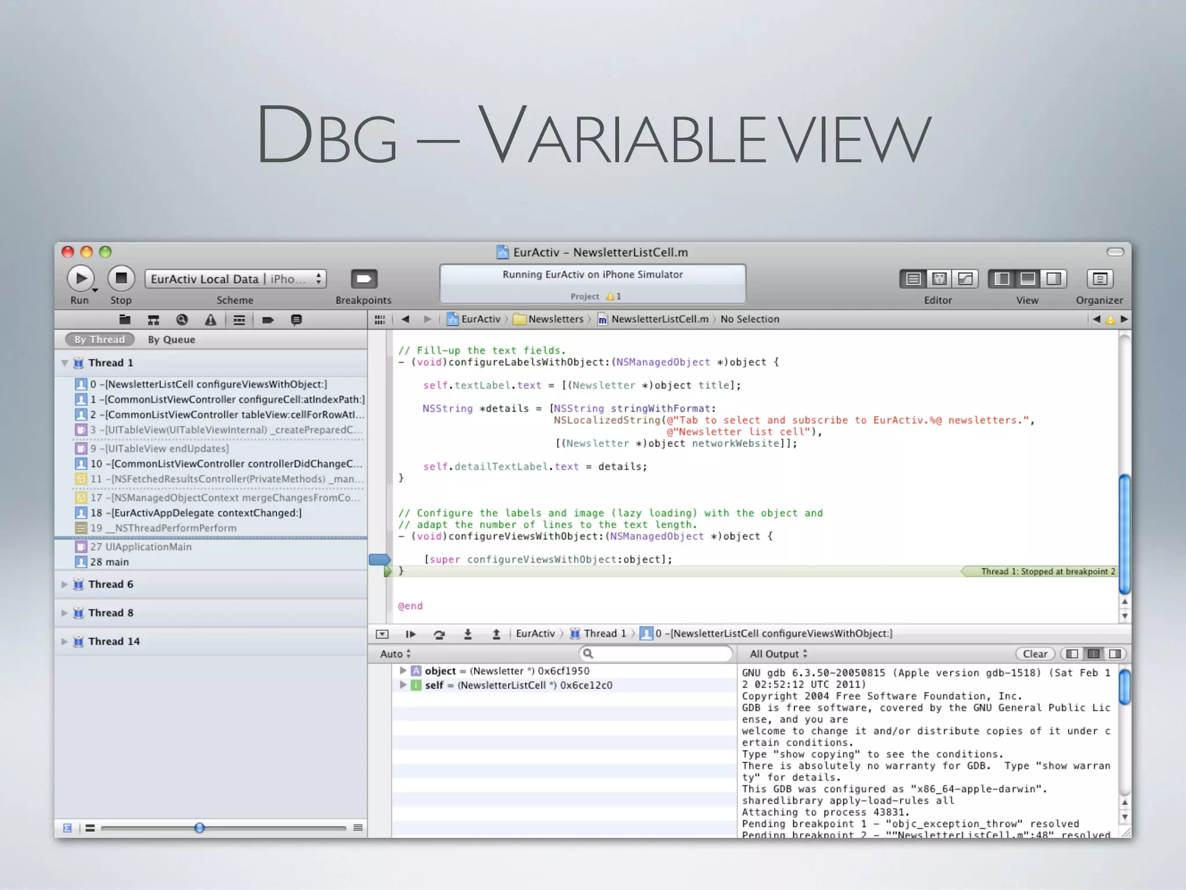Jump to previous issue arrow

pos(1096,319)
